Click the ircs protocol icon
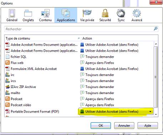This screenshot has width=163, height=135. (x=7, y=81)
